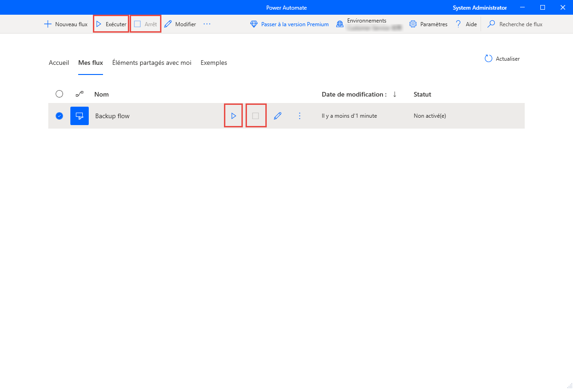
Task: Switch to the Exemples tab
Action: click(x=214, y=63)
